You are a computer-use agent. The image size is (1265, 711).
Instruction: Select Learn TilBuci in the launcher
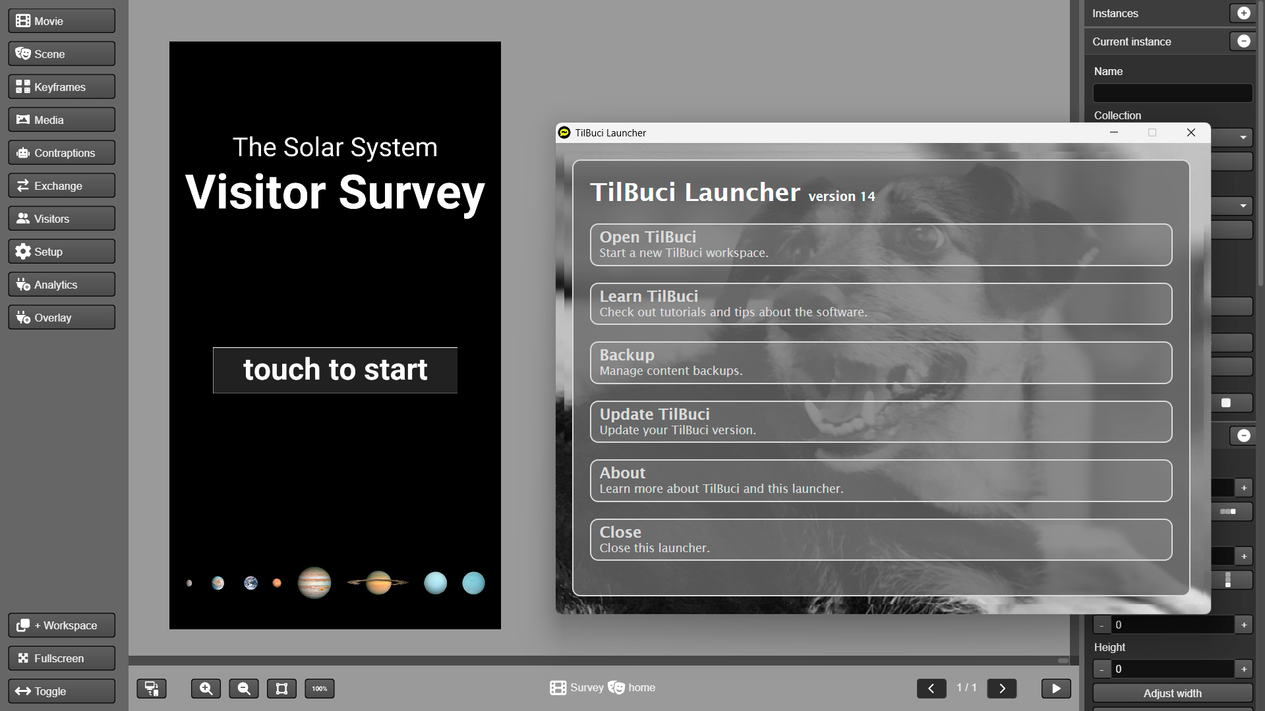[881, 304]
